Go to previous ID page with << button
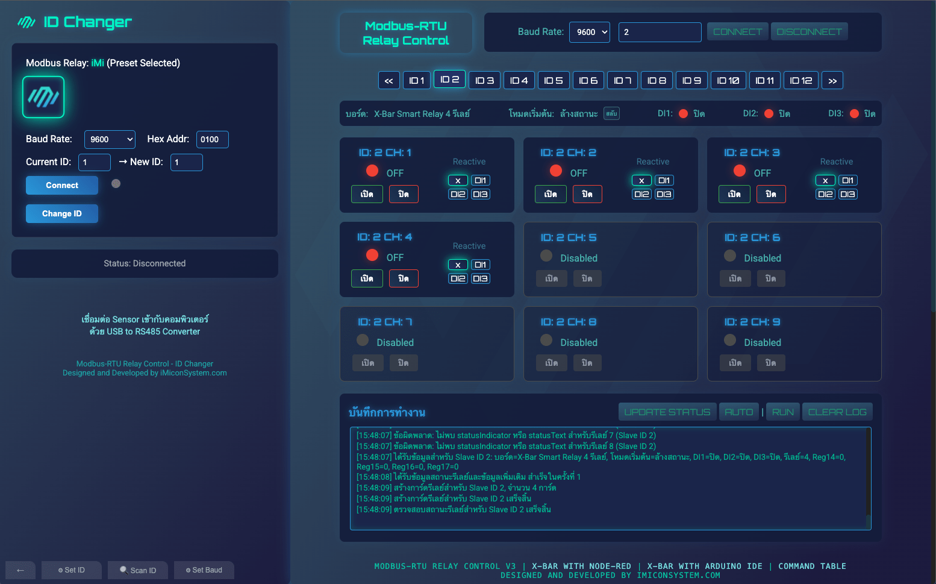Viewport: 936px width, 584px height. (x=388, y=81)
